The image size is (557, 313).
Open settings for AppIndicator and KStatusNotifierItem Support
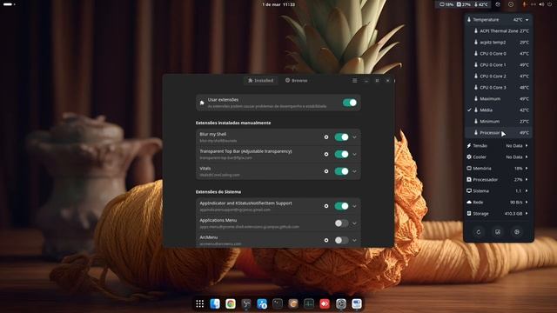tap(326, 206)
